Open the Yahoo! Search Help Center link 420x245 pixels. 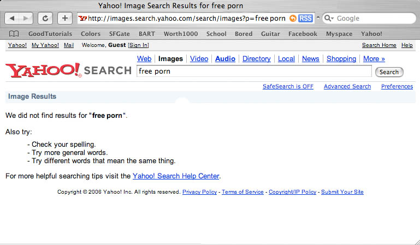(176, 176)
